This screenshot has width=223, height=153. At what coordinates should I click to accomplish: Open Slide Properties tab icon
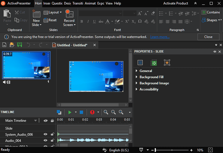[140, 63]
